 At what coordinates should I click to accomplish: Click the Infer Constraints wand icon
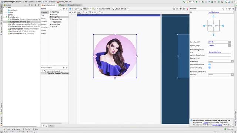click(86, 12)
